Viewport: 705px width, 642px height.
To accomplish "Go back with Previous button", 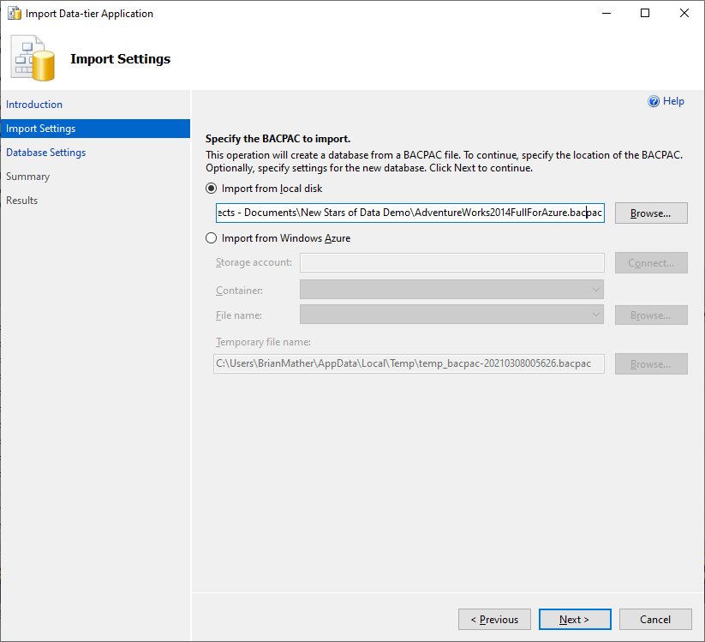I will (x=494, y=620).
